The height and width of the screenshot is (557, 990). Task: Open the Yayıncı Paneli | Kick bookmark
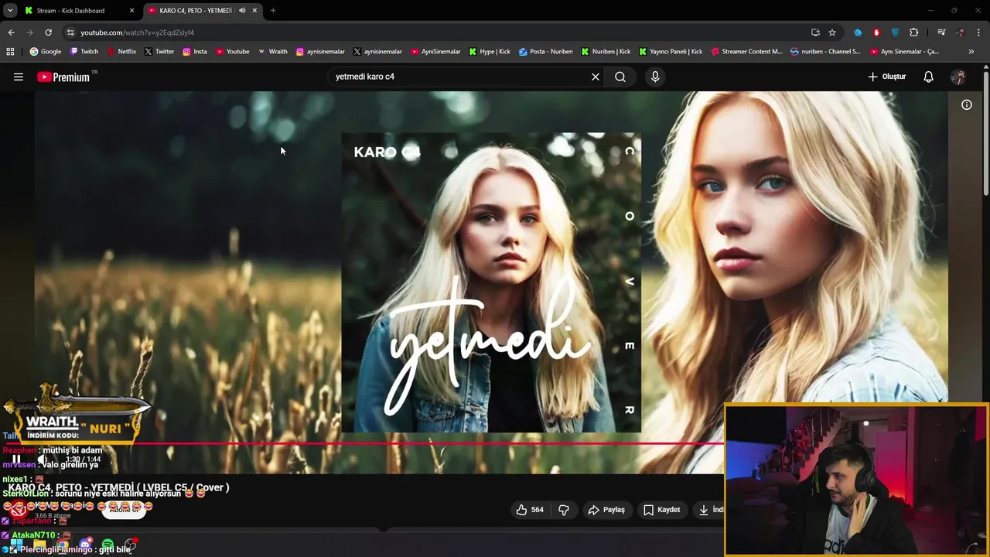click(x=671, y=52)
